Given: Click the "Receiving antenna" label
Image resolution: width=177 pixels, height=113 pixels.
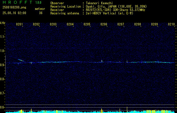Looking at the screenshot, I should (x=65, y=13).
